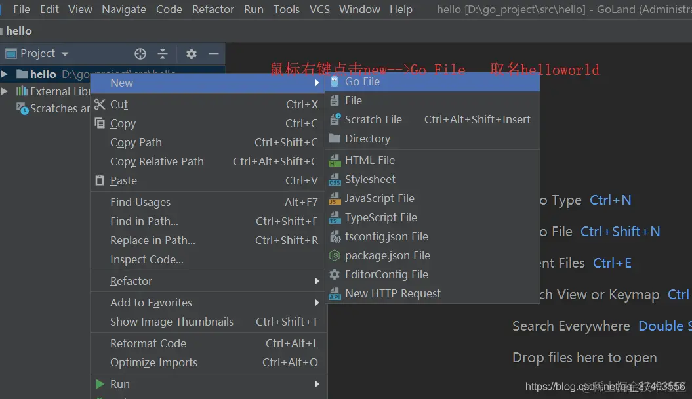692x399 pixels.
Task: Open the Refactor menu in the menu bar
Action: pyautogui.click(x=213, y=9)
